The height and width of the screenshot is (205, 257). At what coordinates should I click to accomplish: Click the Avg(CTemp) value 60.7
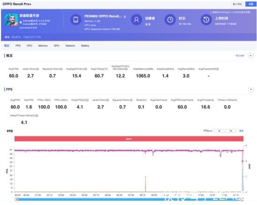click(x=99, y=76)
